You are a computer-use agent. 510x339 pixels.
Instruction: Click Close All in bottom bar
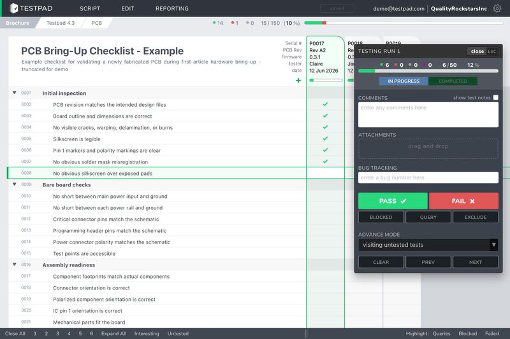(x=15, y=333)
